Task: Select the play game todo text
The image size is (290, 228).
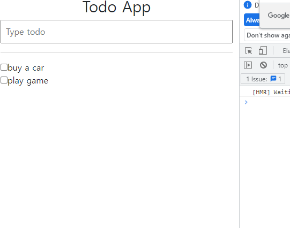Action: click(28, 81)
